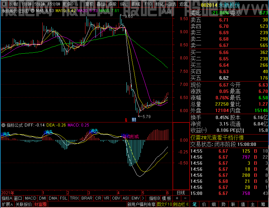Click 标记 to mark stock

[x=159, y=4]
